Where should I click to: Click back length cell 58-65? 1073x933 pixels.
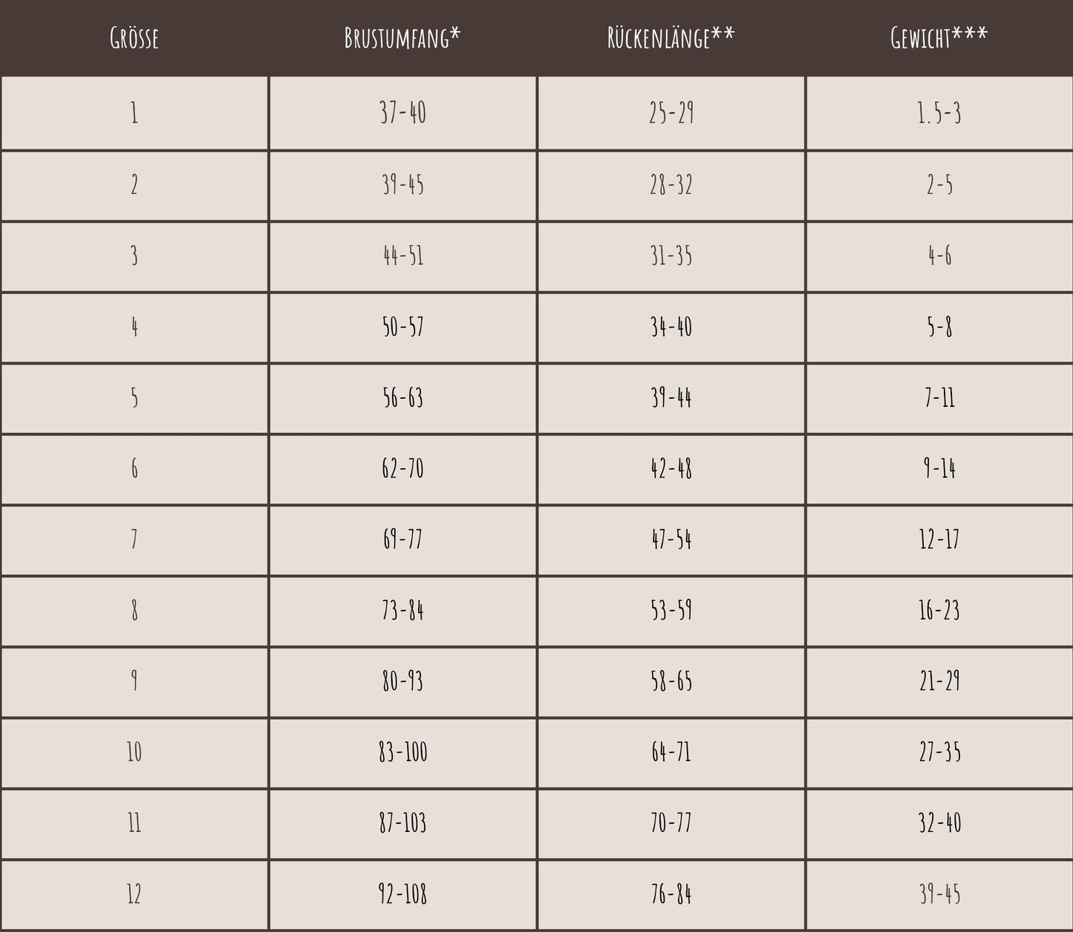point(671,681)
